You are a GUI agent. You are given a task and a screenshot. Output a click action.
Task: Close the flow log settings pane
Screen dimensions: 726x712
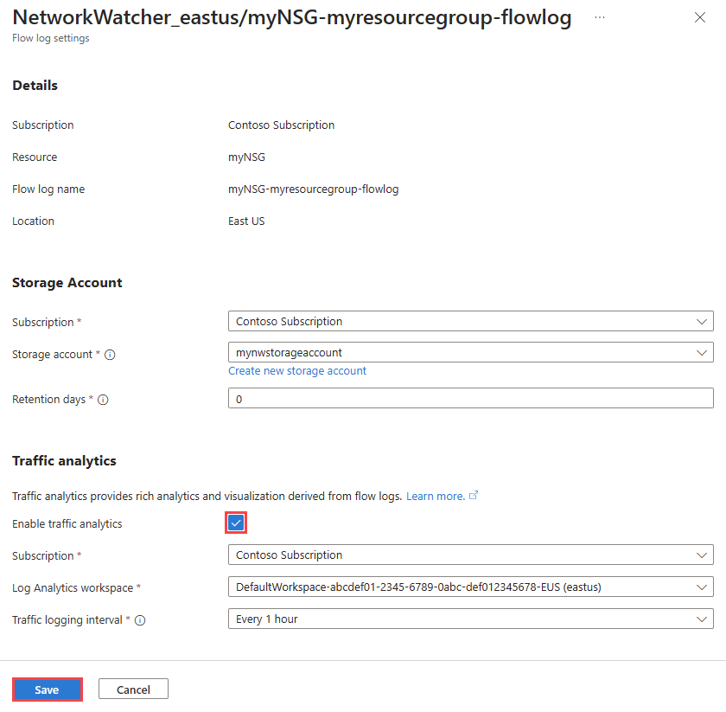(x=700, y=17)
